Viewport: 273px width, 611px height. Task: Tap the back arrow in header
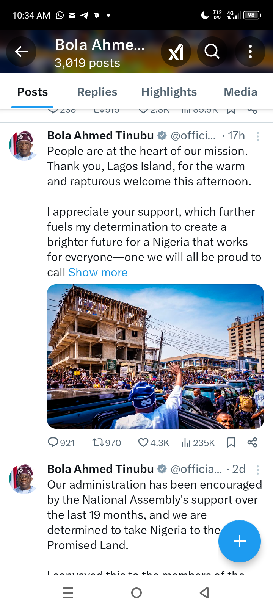[21, 52]
